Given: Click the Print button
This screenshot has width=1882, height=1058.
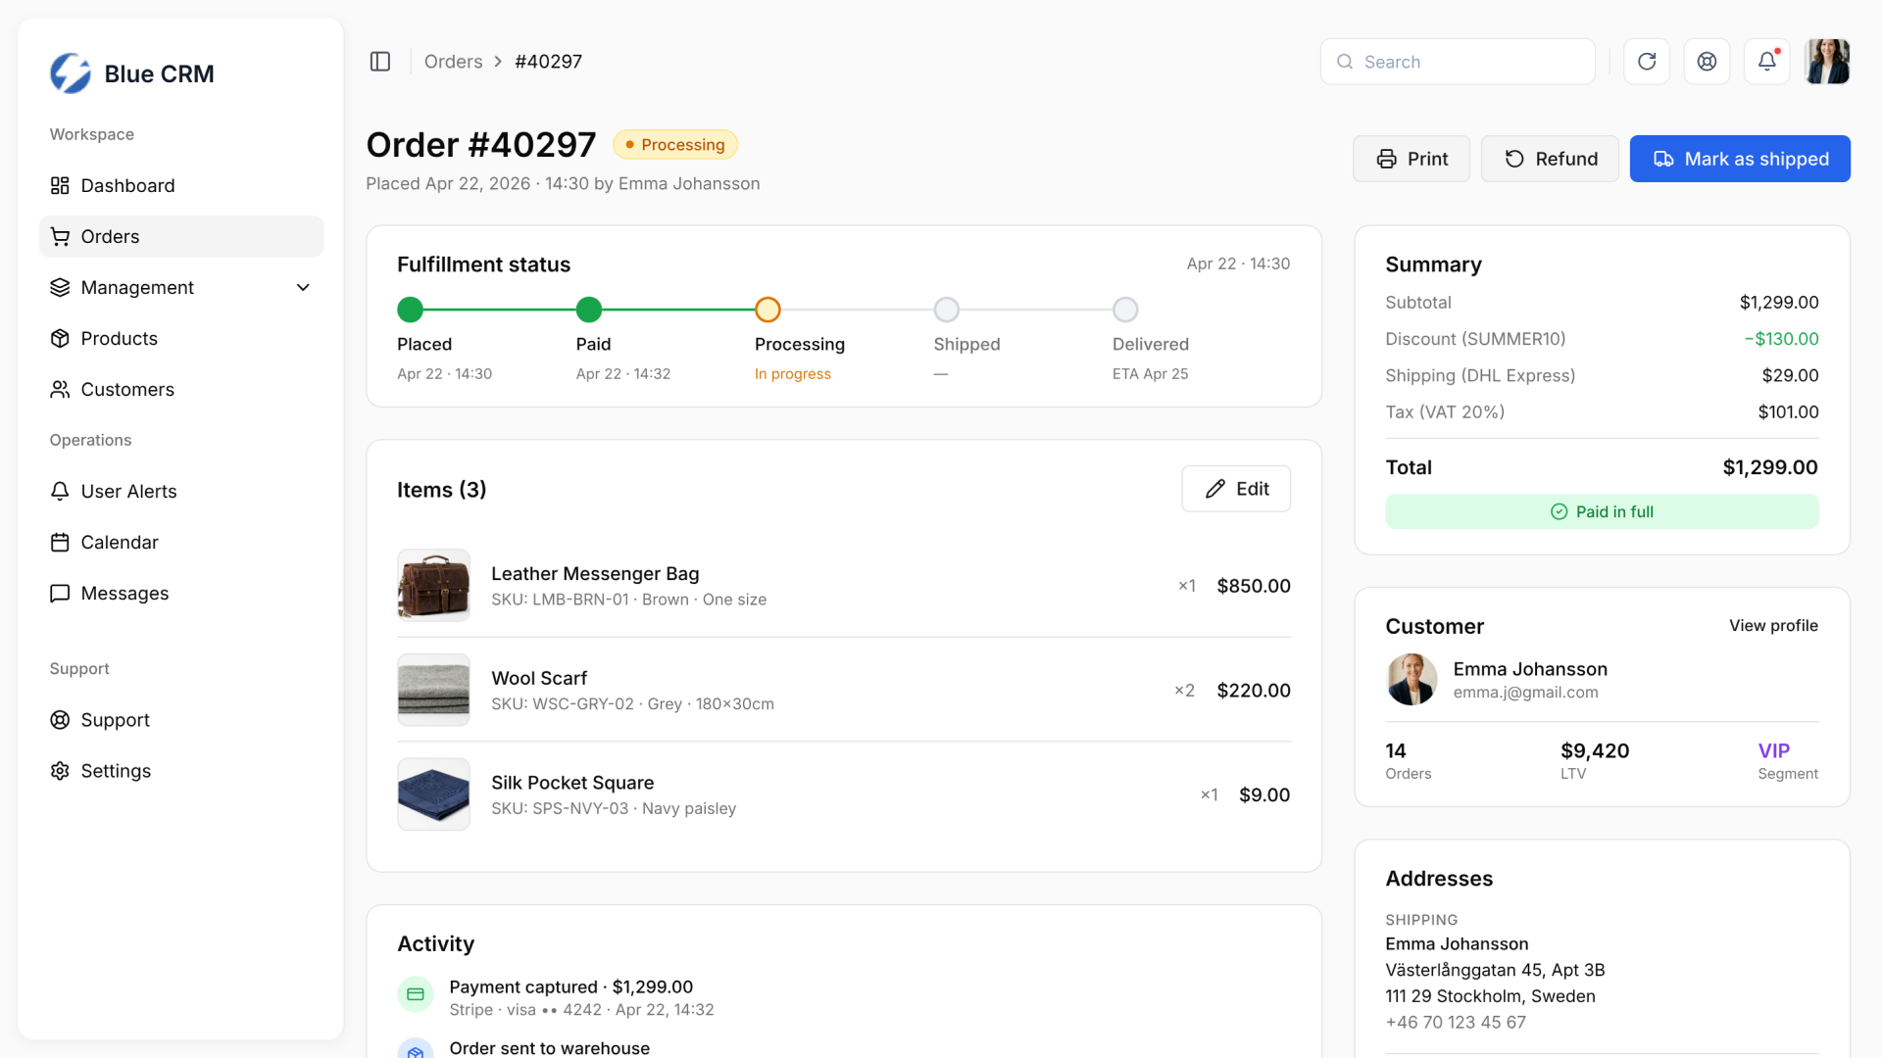Looking at the screenshot, I should [x=1411, y=159].
